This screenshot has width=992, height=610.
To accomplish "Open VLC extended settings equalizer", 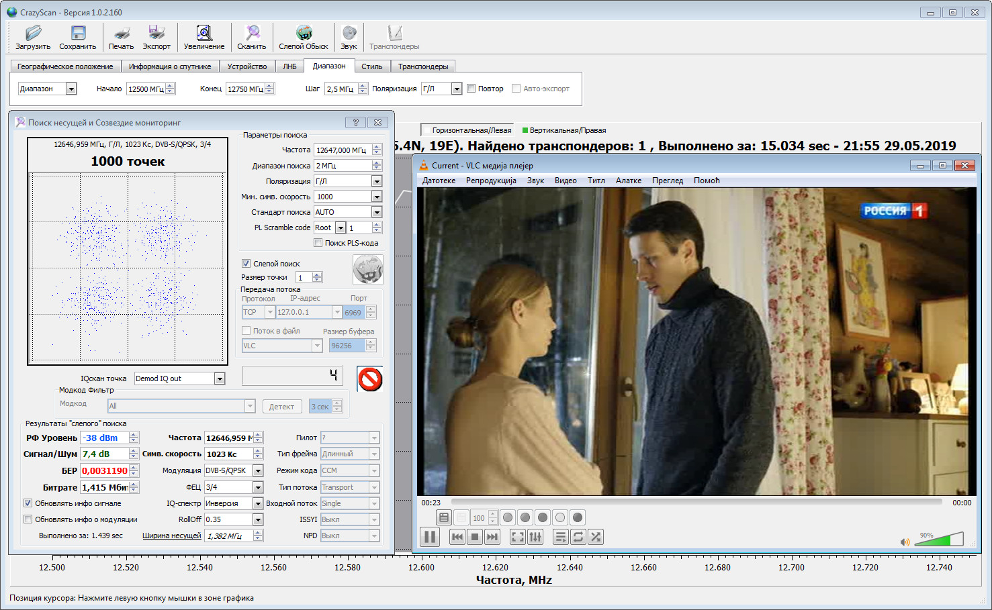I will pos(535,537).
